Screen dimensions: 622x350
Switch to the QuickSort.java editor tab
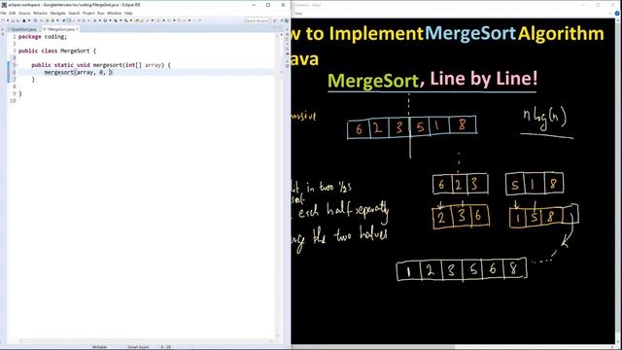point(23,29)
